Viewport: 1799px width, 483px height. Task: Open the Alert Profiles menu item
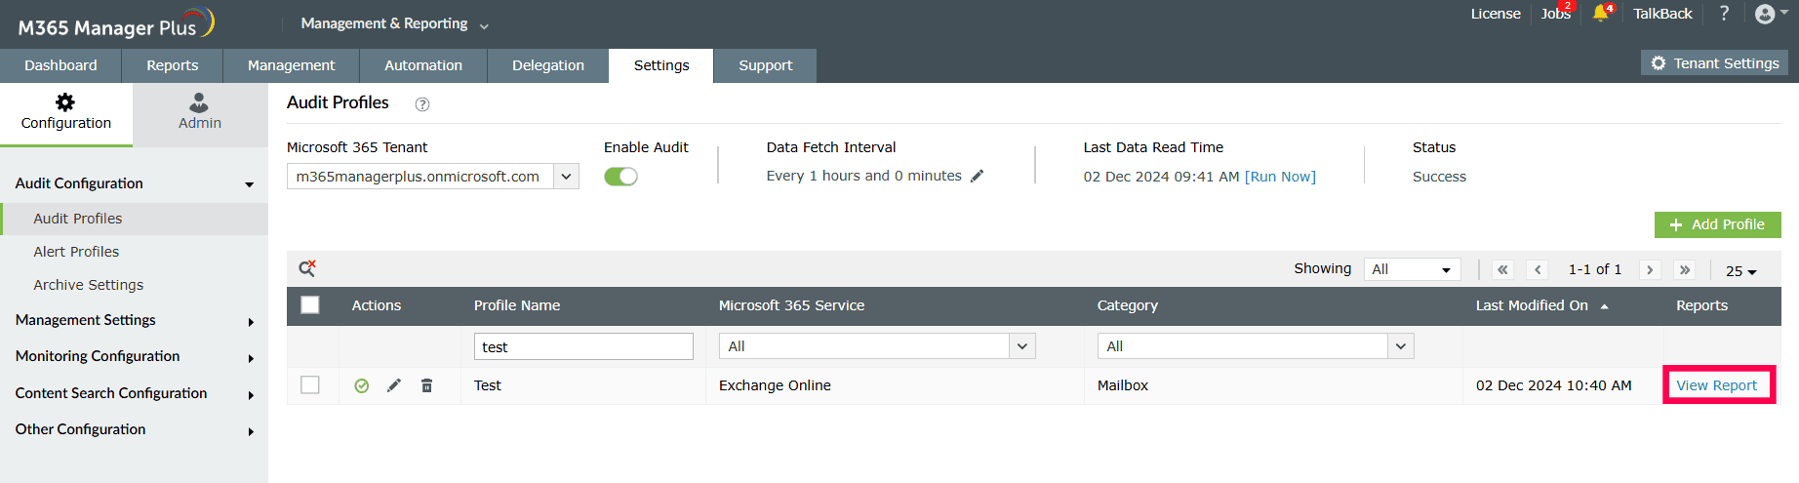[x=76, y=252]
